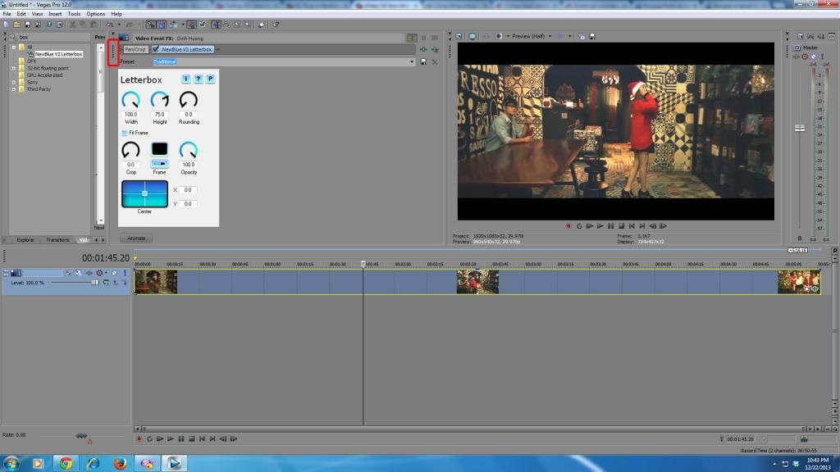This screenshot has width=840, height=472.
Task: Click the Width dial knob
Action: [x=130, y=99]
